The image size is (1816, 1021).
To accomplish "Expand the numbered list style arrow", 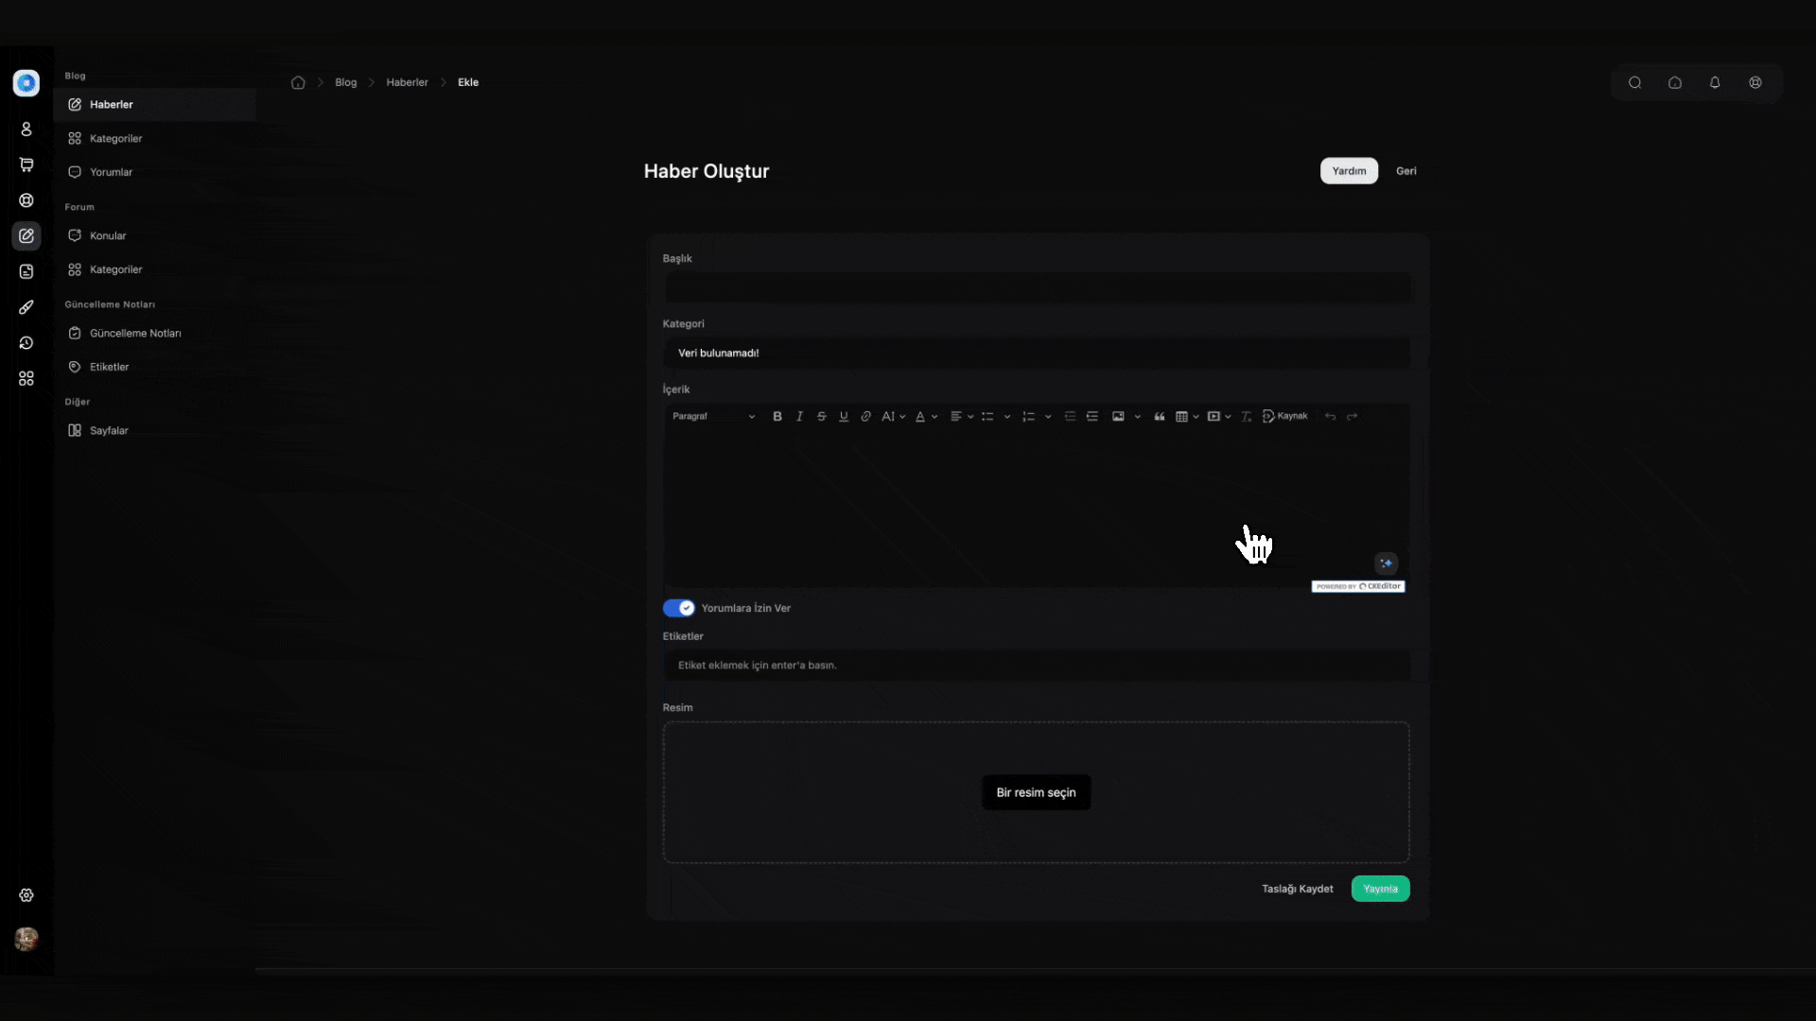I will (1048, 416).
